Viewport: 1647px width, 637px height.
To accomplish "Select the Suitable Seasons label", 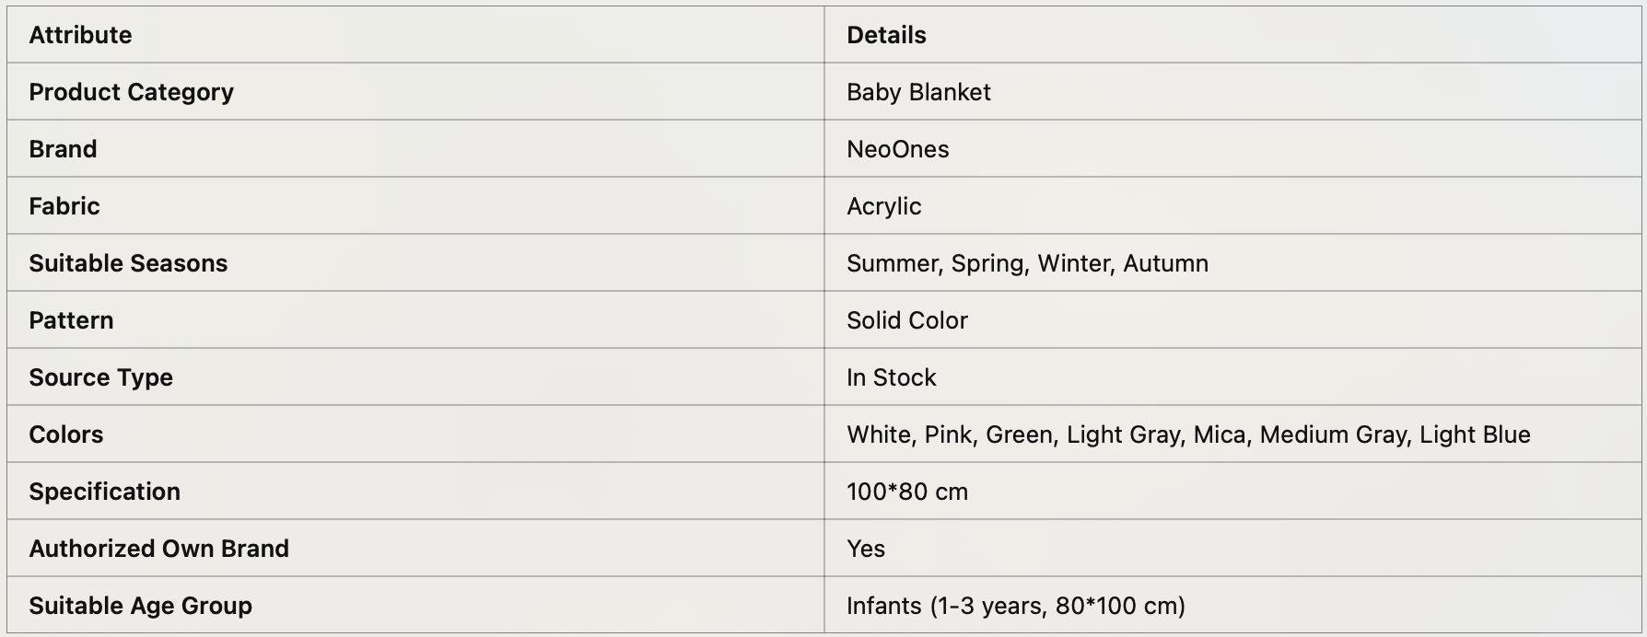I will tap(128, 263).
